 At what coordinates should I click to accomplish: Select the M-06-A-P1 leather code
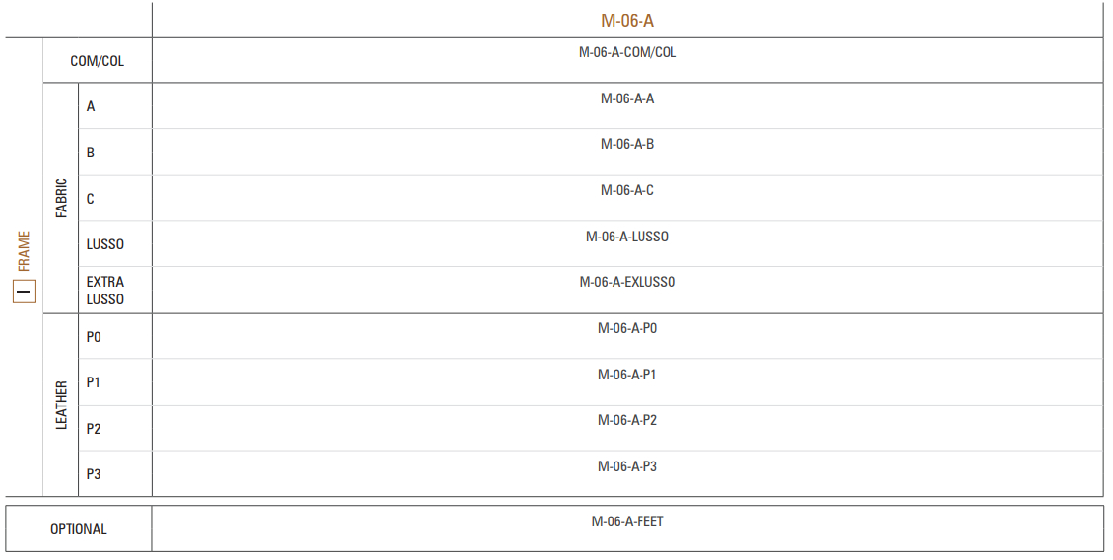pos(627,374)
